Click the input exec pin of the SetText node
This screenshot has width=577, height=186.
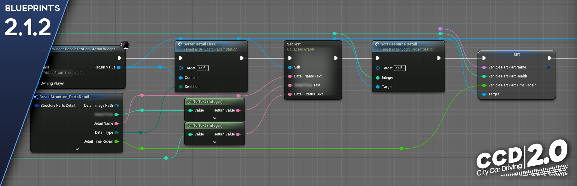pos(290,58)
